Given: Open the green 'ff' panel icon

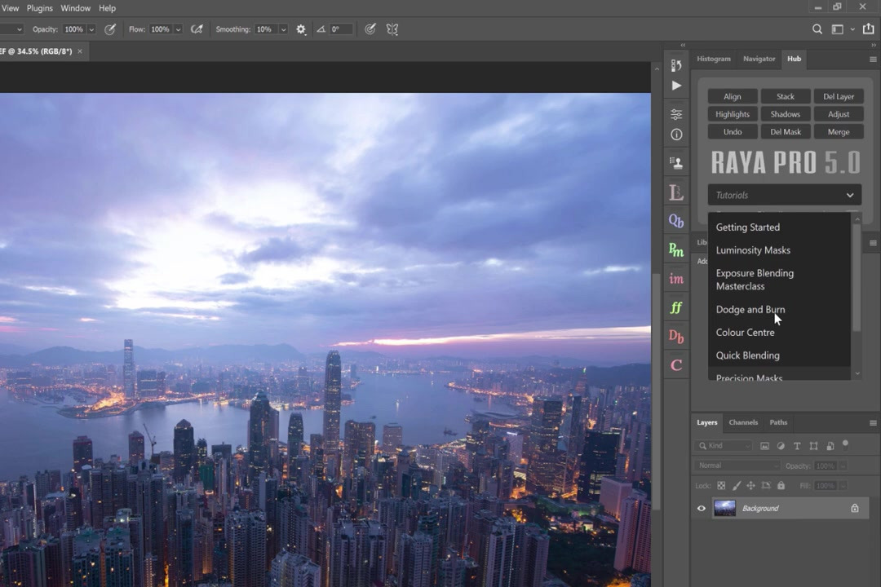Looking at the screenshot, I should click(676, 307).
